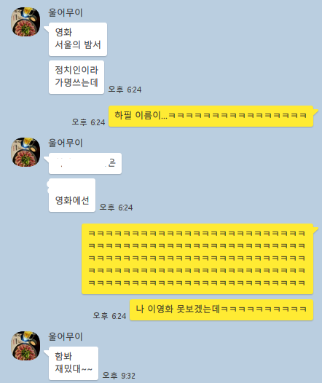Select the message bubble '영화 서울의 밤서'

click(x=78, y=39)
